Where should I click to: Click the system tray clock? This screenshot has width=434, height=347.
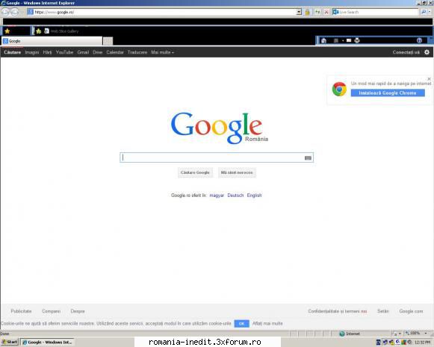tap(422, 343)
